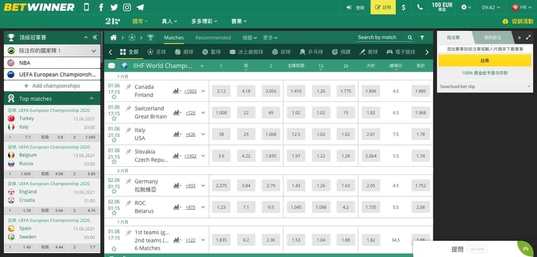Open the 真人 live menu
The image size is (537, 257).
pos(170,21)
